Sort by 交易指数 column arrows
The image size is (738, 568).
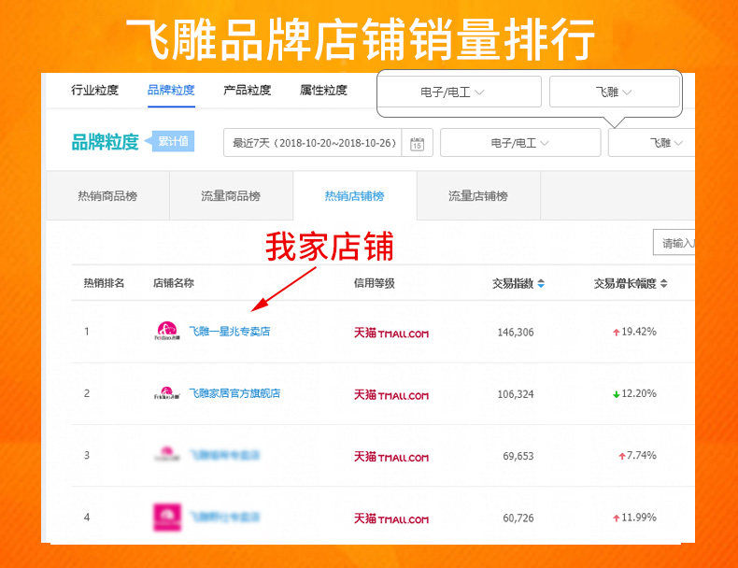point(541,283)
